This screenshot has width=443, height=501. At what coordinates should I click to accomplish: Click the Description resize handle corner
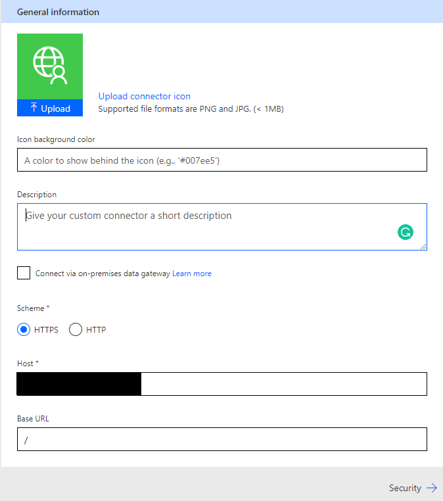coord(423,247)
